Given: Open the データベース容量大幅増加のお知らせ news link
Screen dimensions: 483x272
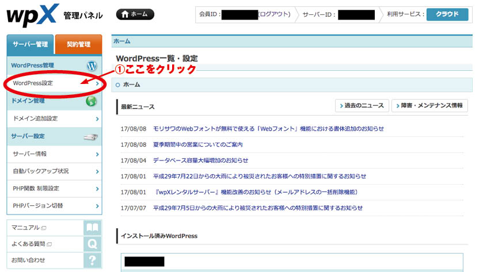Looking at the screenshot, I should pos(200,160).
